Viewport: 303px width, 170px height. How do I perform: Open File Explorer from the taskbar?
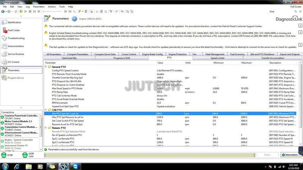[x=28, y=166]
